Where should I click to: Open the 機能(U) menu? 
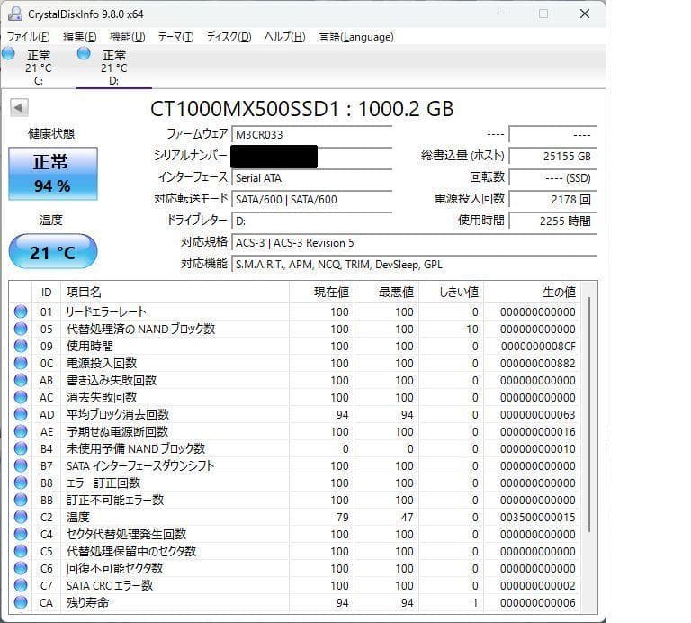[x=128, y=37]
